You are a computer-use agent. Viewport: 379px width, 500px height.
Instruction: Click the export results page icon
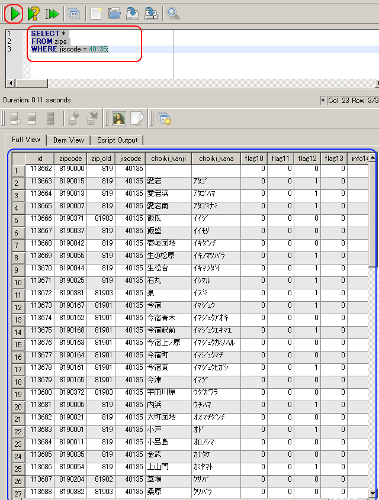coord(137,118)
